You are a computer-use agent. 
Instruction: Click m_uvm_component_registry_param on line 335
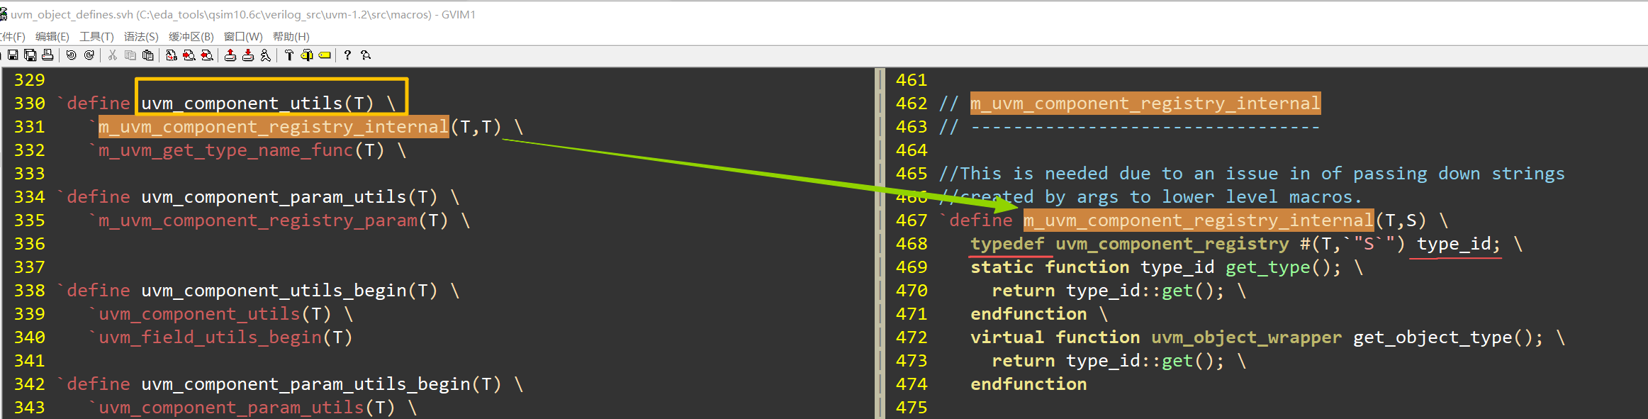[257, 220]
